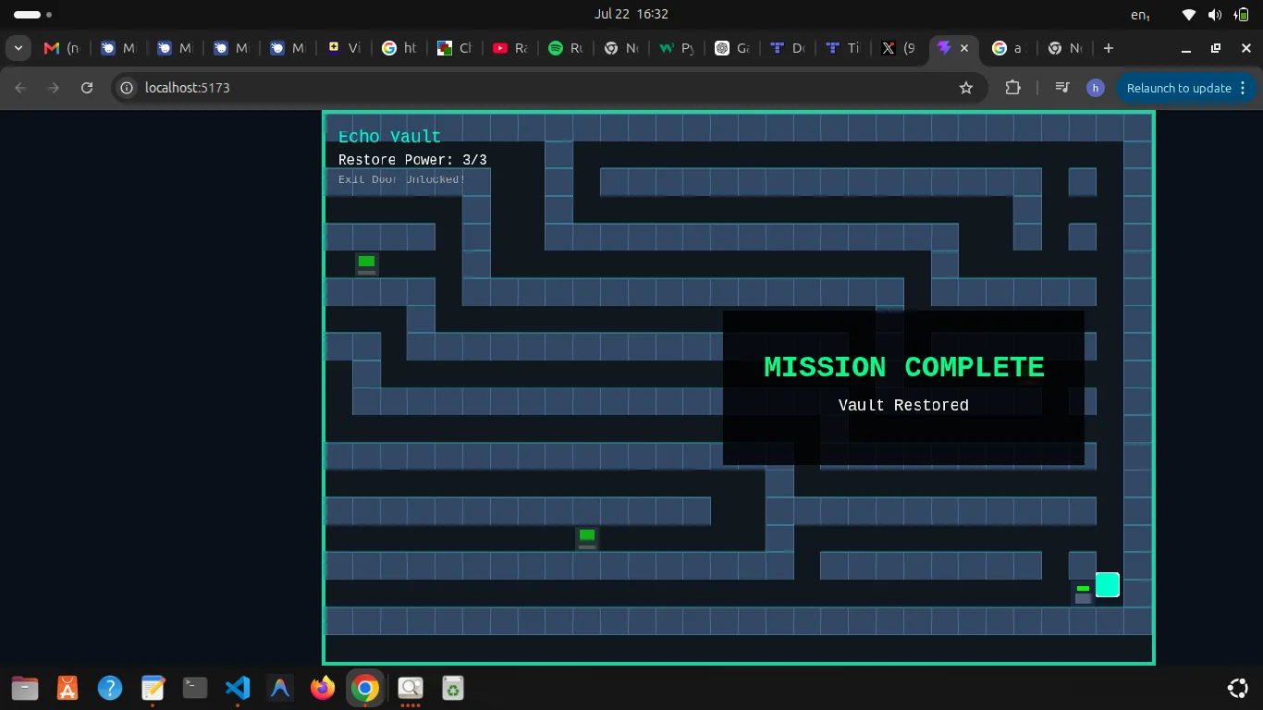Switch to the 'Do' tab
Screen dimensions: 1263x710
click(x=787, y=48)
